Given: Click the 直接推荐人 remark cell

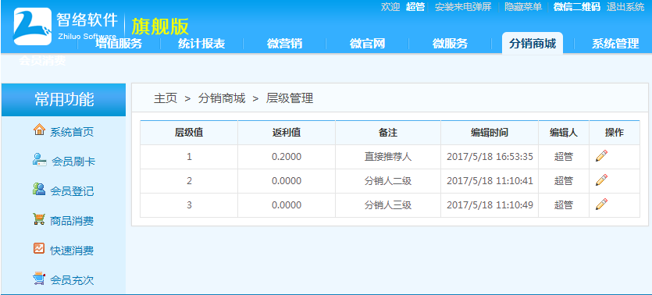Looking at the screenshot, I should point(388,157).
